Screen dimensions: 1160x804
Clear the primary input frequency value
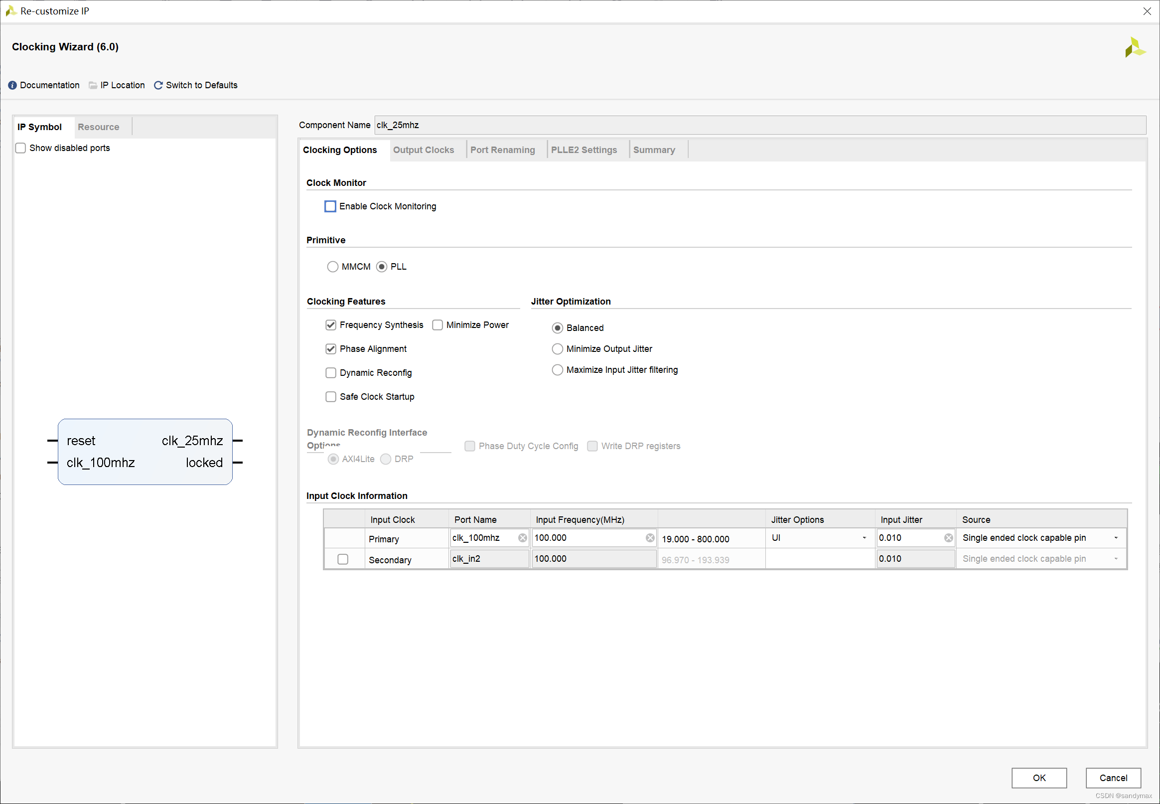click(x=650, y=538)
